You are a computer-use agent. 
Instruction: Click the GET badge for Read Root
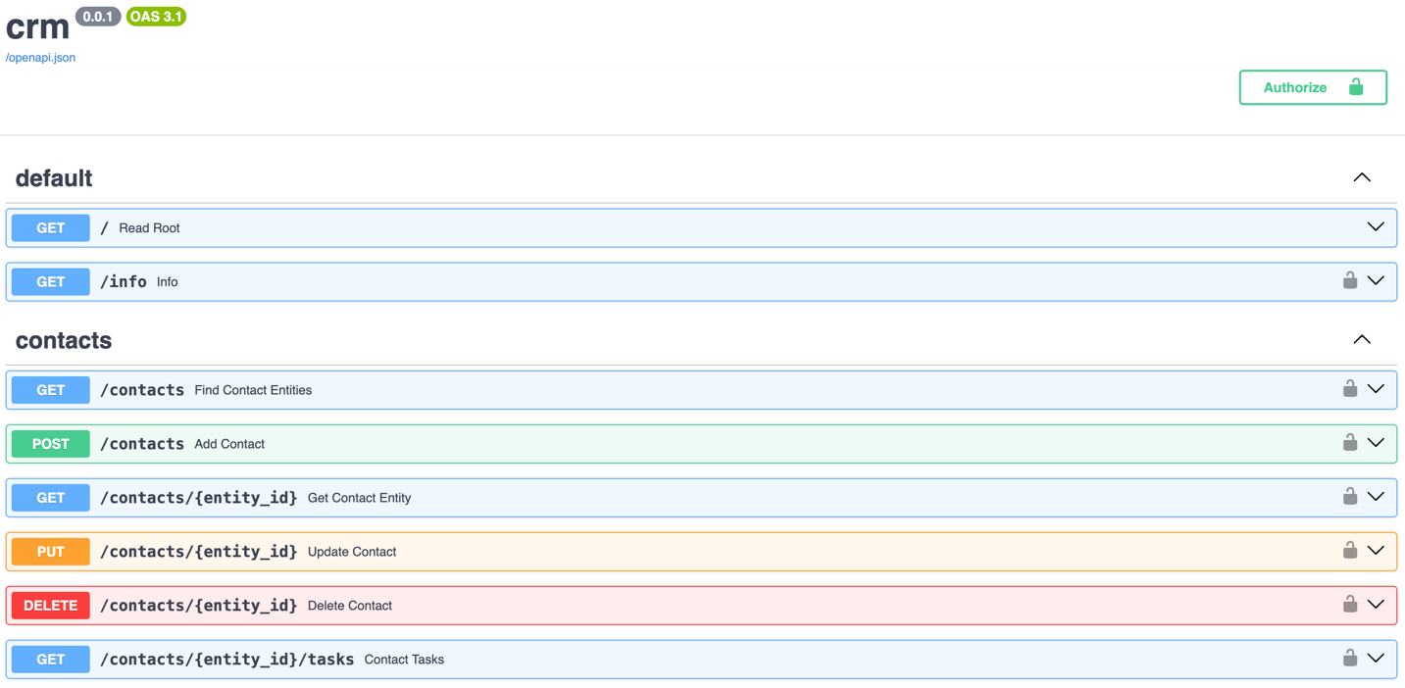point(51,227)
